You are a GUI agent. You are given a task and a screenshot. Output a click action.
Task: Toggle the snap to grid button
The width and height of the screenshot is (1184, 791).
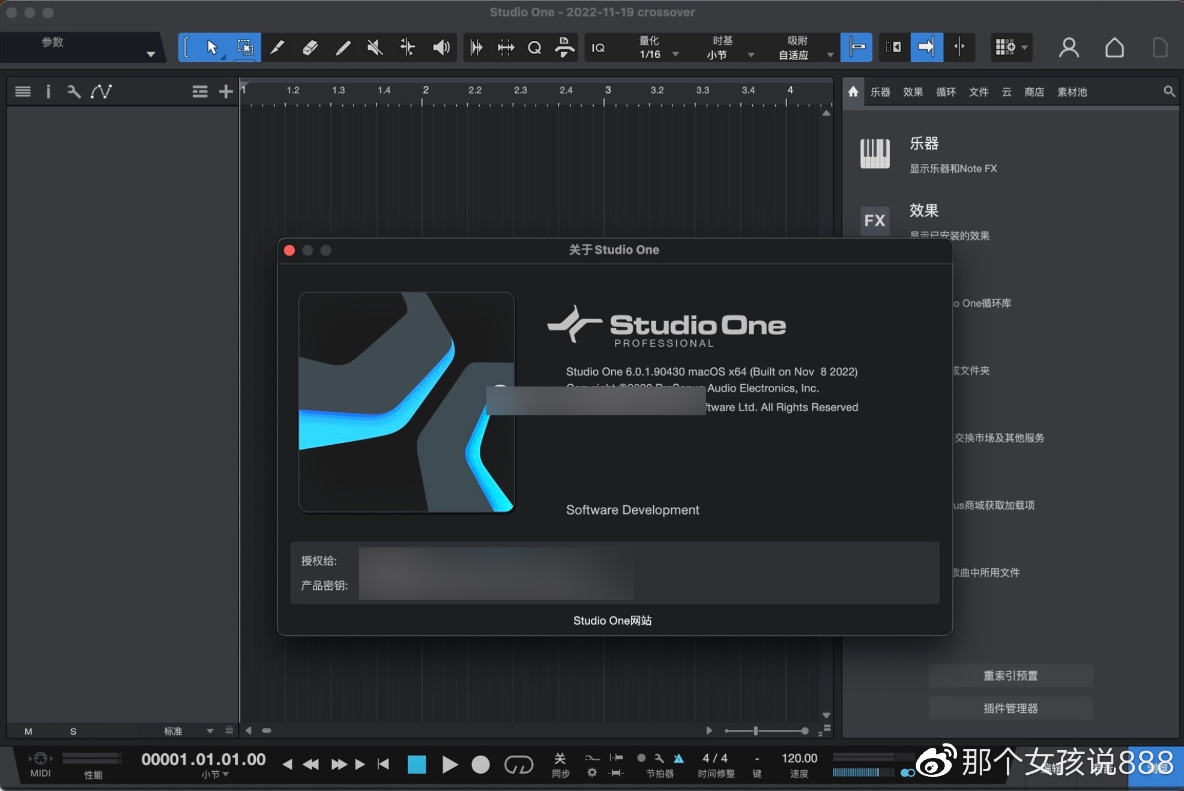coord(856,47)
